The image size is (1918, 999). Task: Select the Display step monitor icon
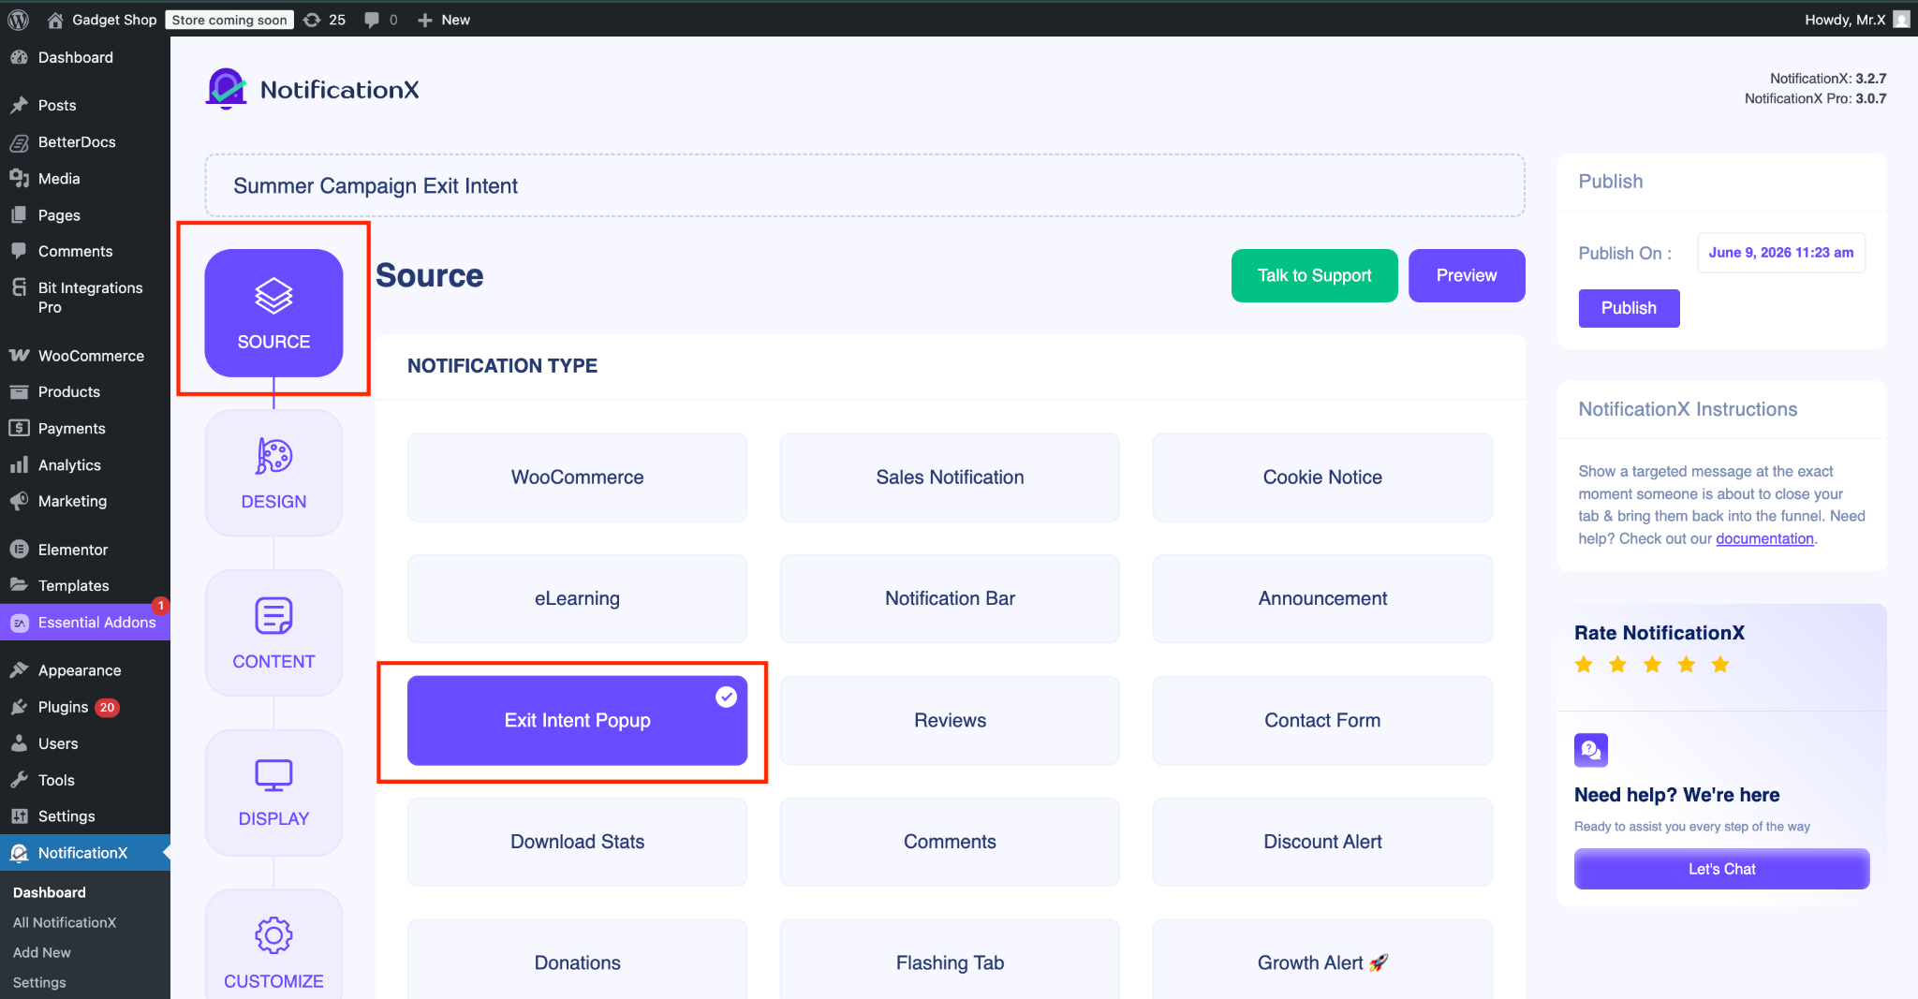click(x=273, y=775)
